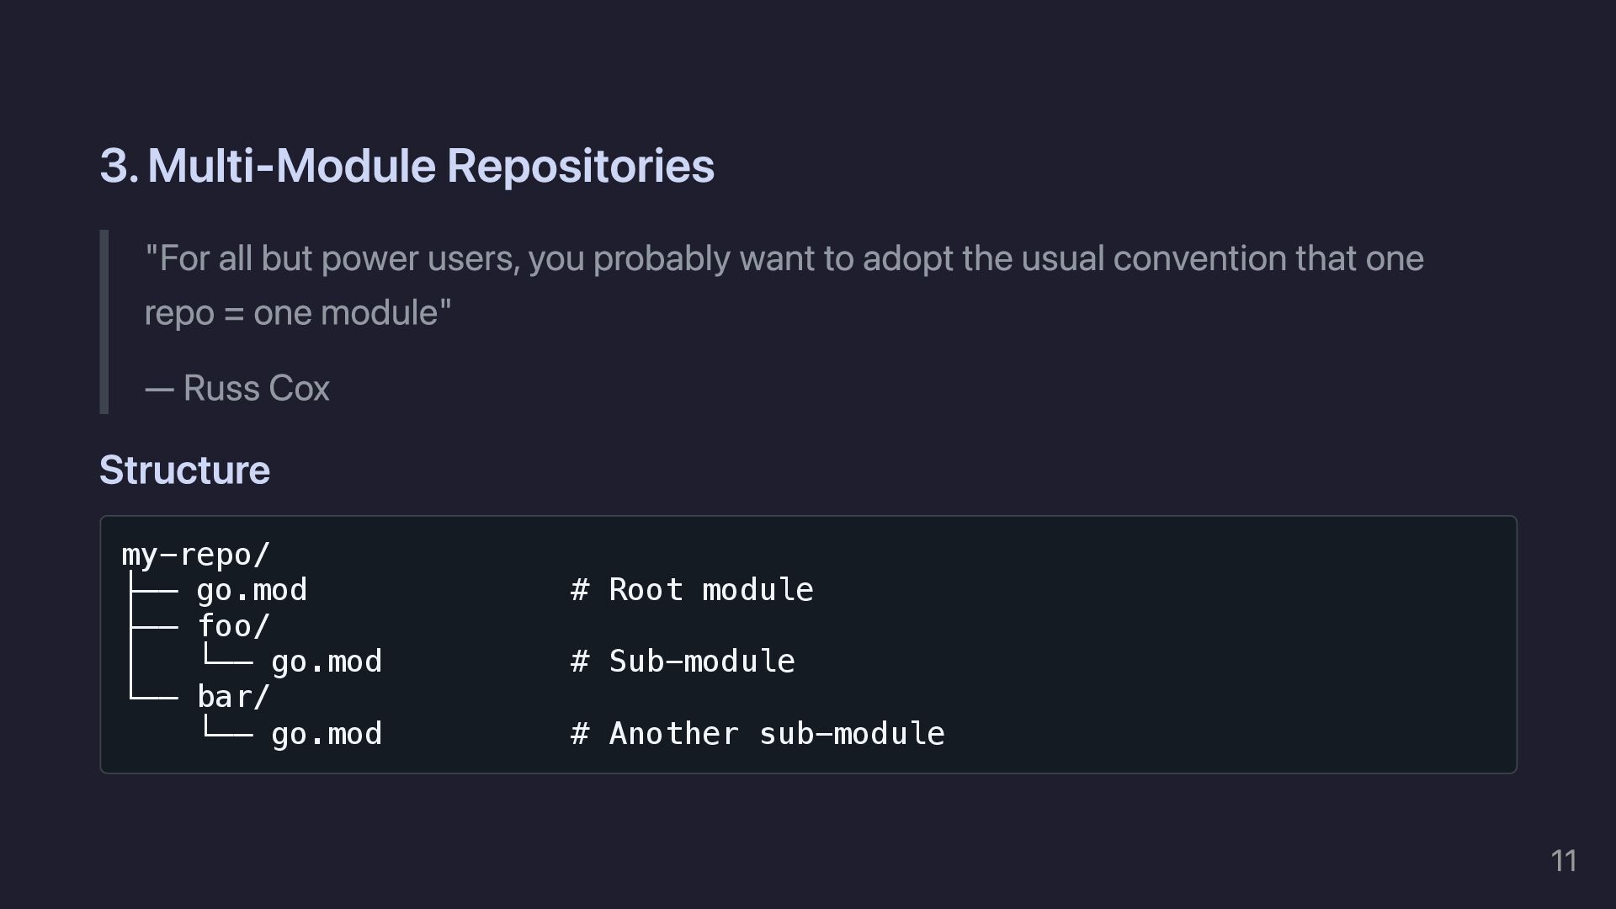
Task: Click the "3." section number in title
Action: 119,166
